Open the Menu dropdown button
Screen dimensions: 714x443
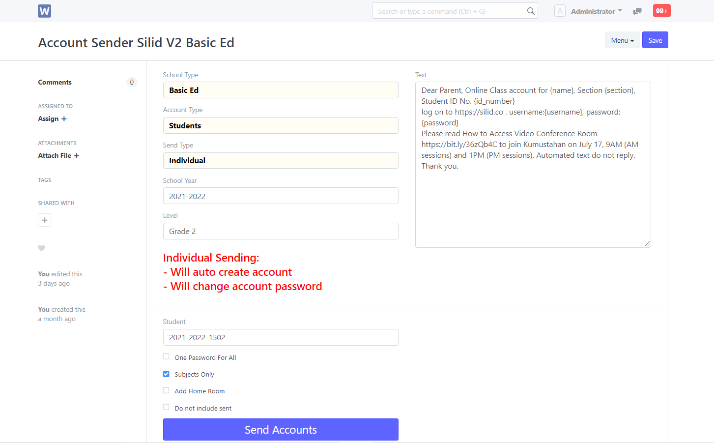click(x=622, y=40)
